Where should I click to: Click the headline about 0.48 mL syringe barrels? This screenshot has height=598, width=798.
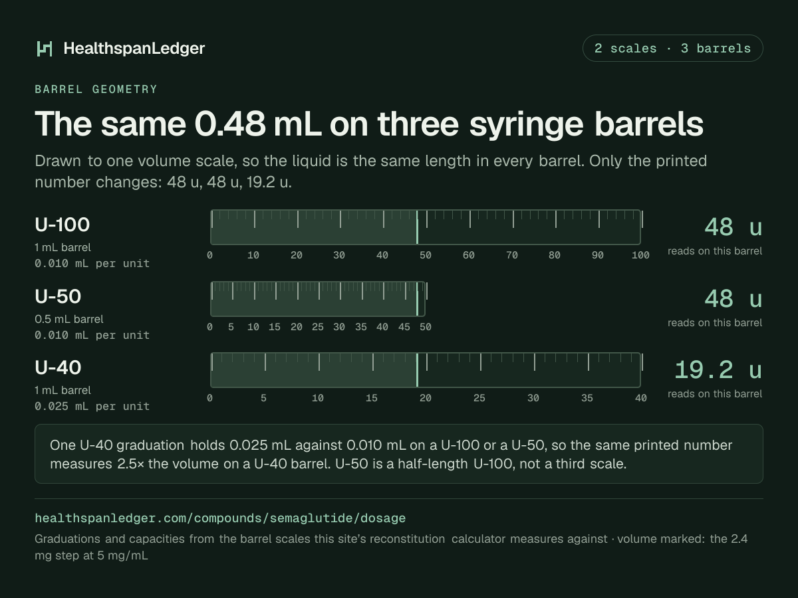pyautogui.click(x=369, y=124)
